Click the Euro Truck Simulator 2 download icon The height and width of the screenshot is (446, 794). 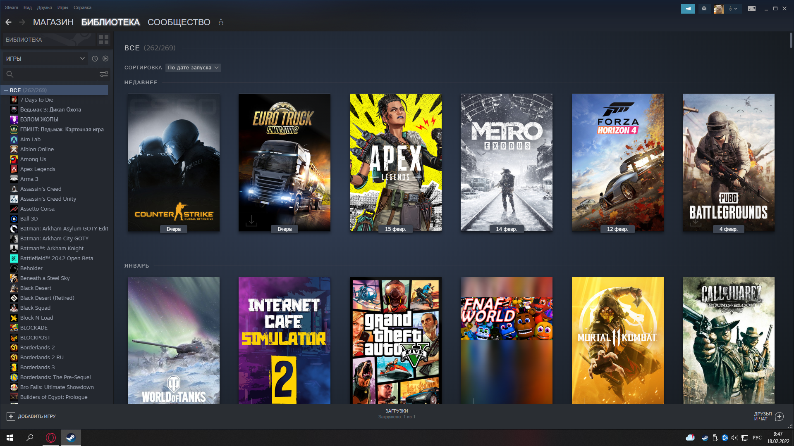click(251, 221)
